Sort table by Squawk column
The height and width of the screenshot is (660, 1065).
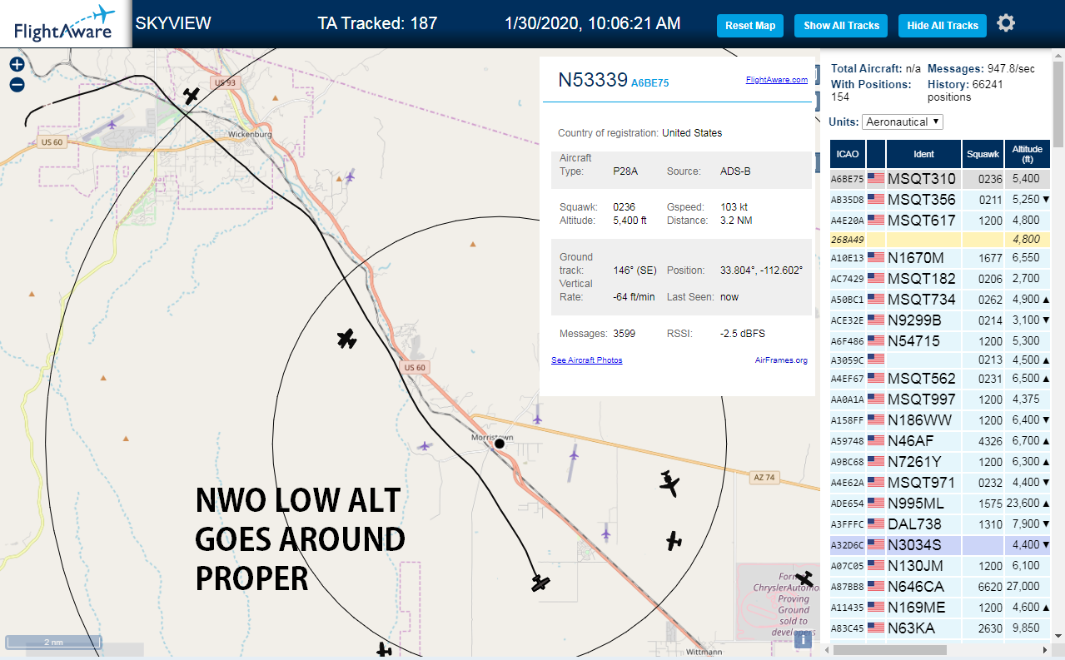[983, 154]
